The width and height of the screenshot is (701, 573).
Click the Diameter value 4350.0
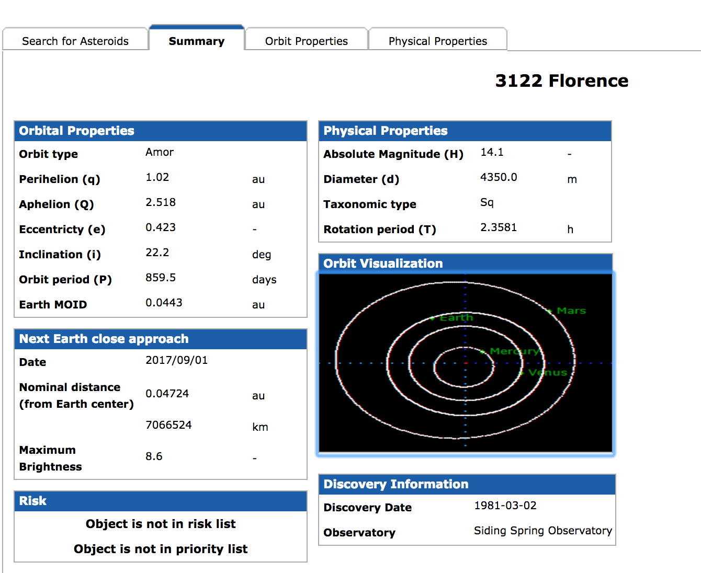point(499,177)
